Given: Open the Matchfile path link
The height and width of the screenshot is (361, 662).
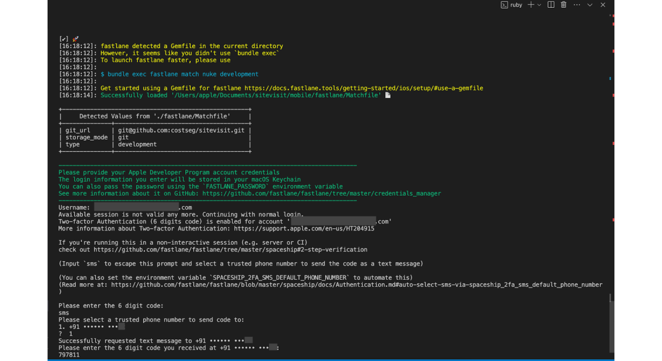Looking at the screenshot, I should coord(278,96).
